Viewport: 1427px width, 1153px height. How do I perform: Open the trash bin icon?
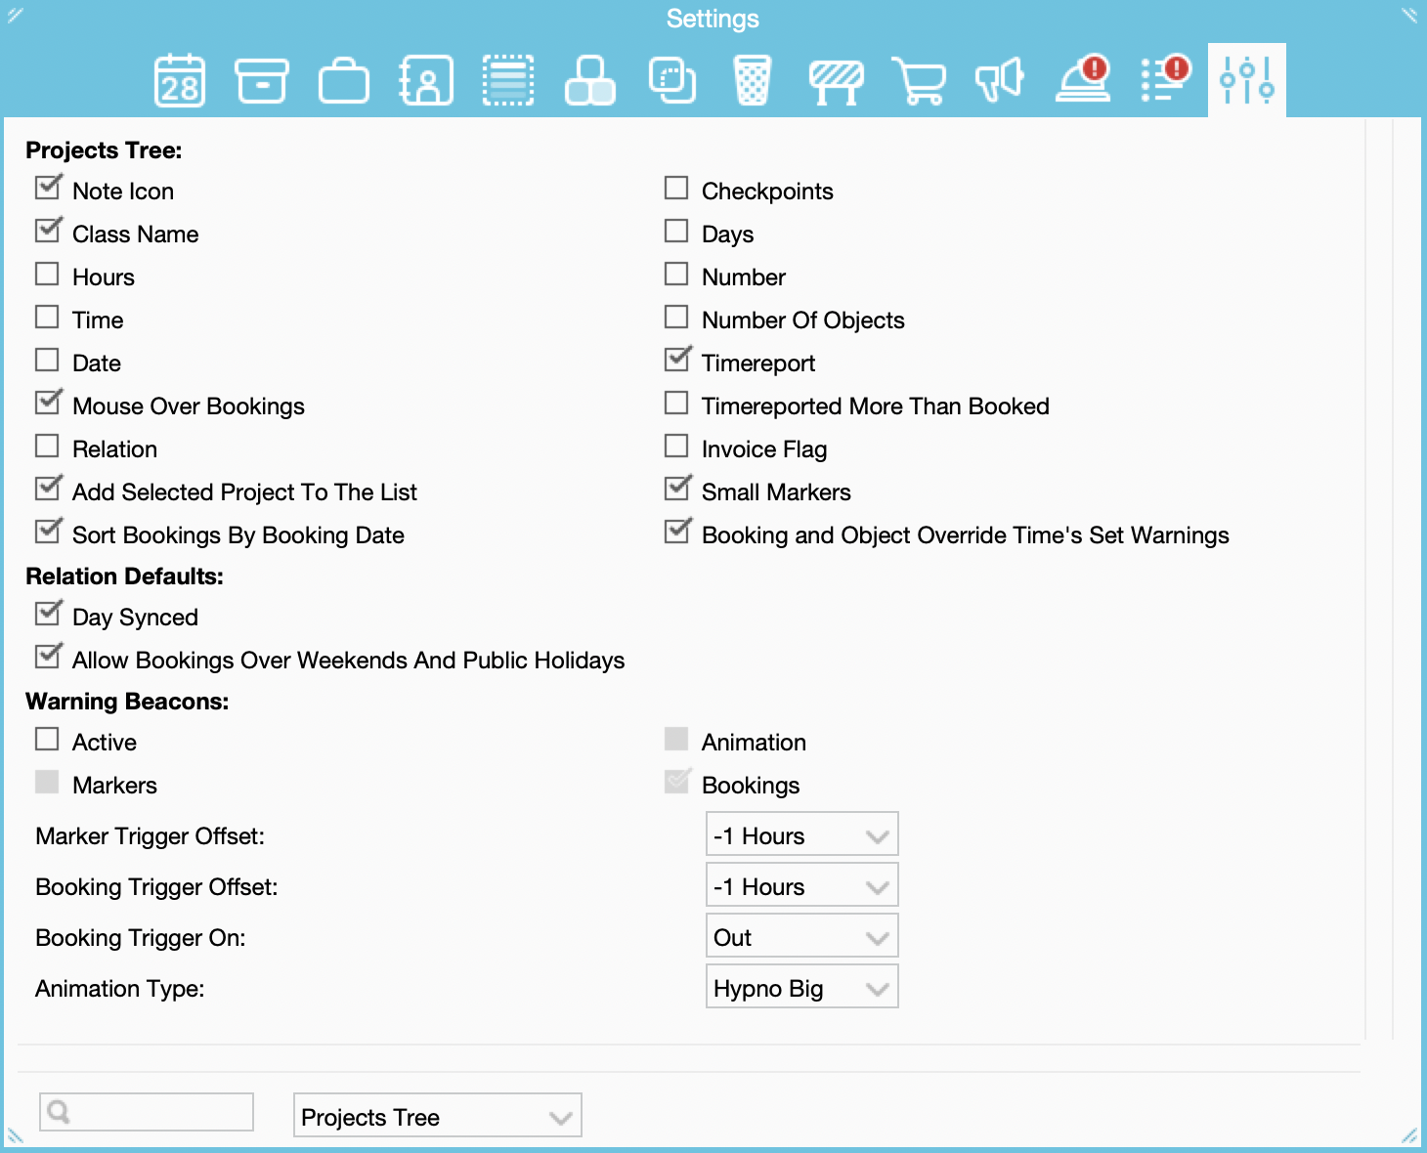coord(753,80)
